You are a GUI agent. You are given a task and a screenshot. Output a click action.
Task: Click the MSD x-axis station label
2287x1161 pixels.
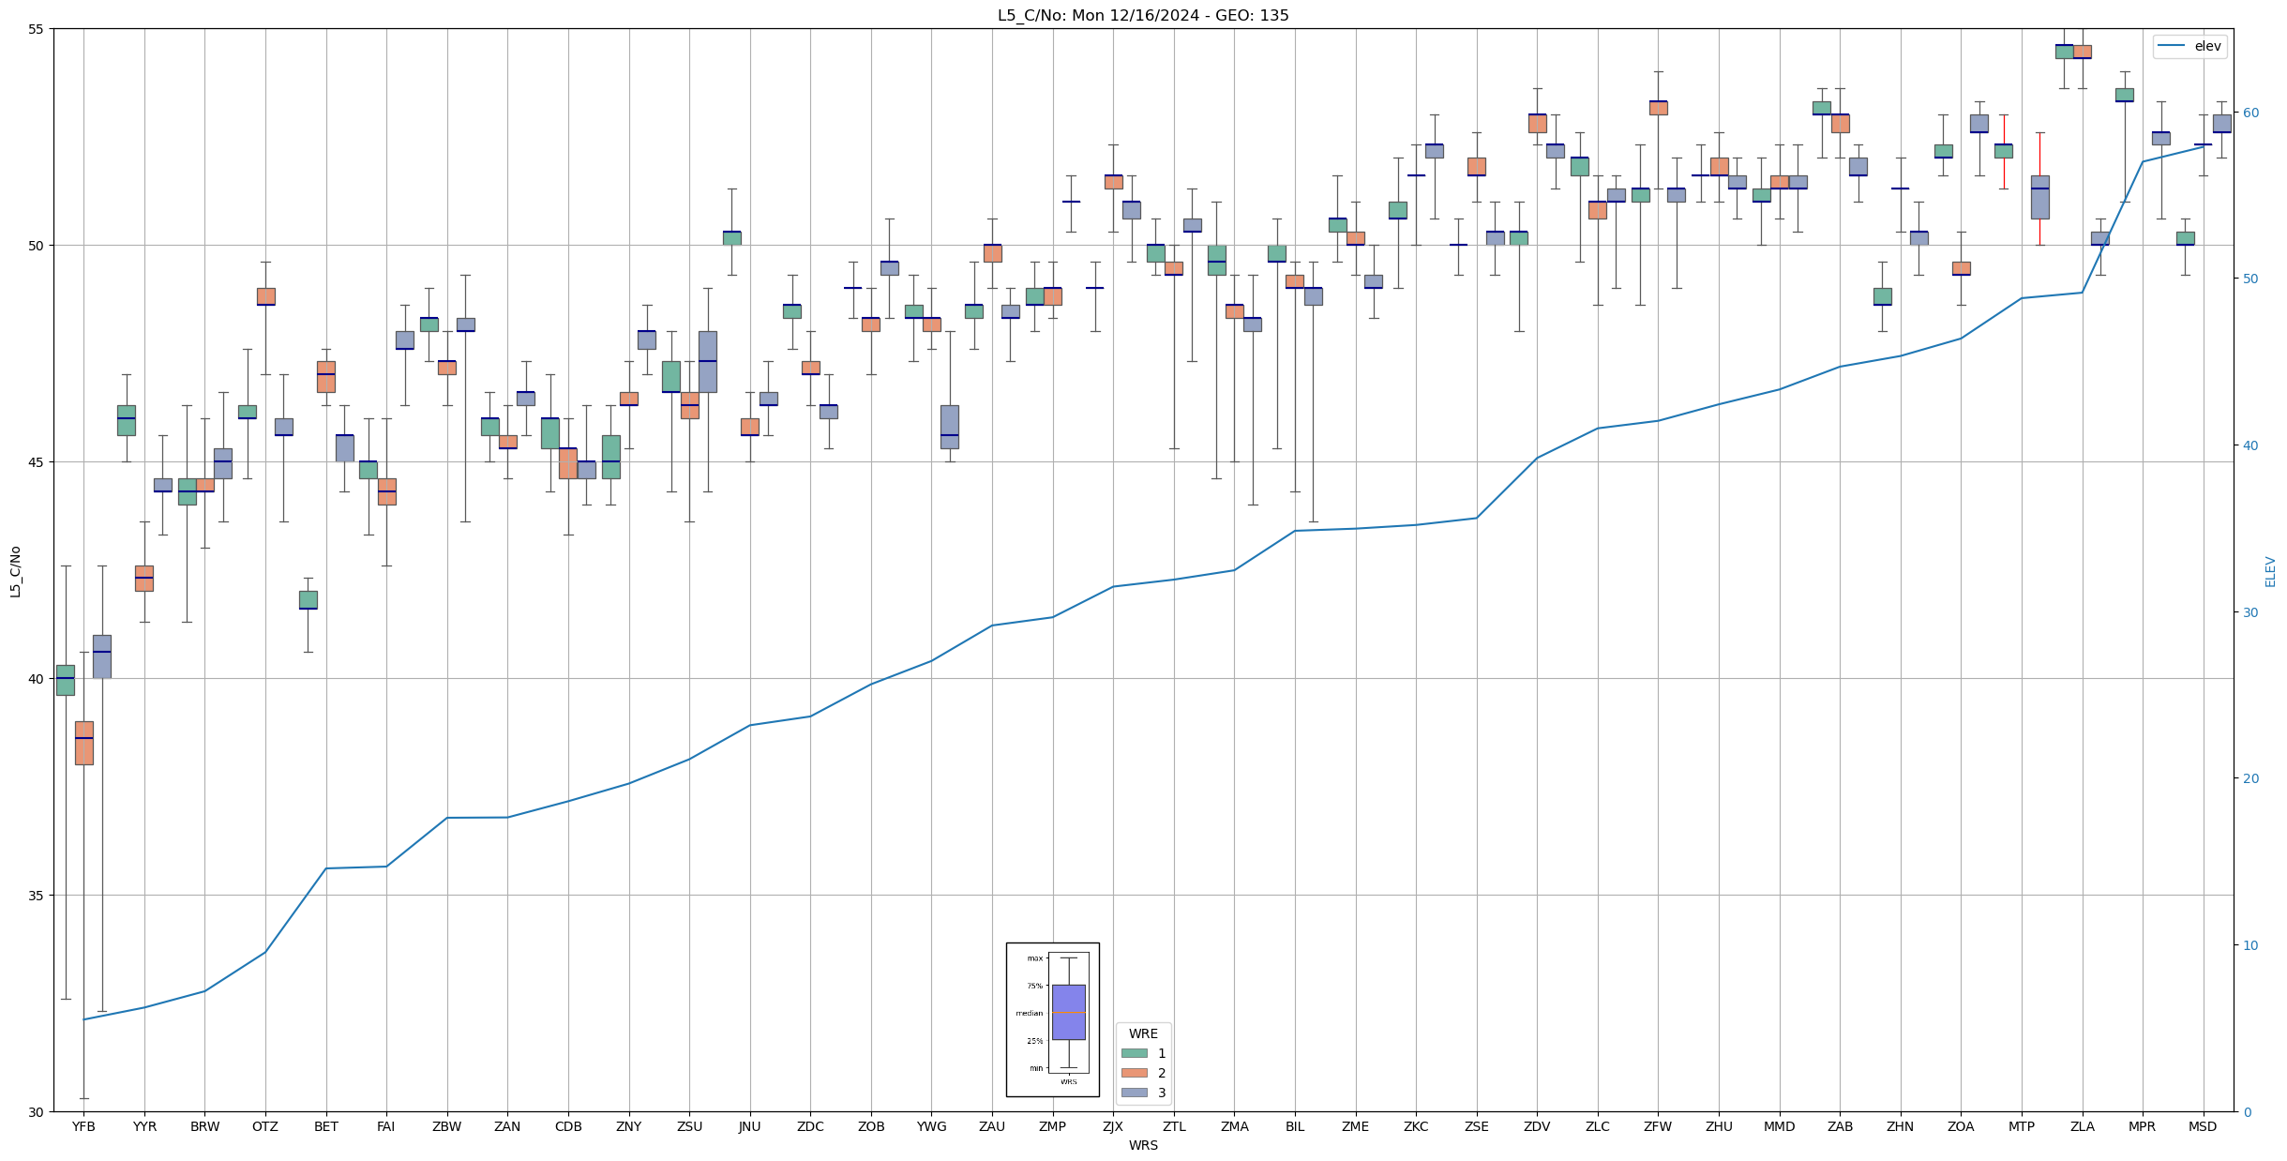click(2203, 1126)
